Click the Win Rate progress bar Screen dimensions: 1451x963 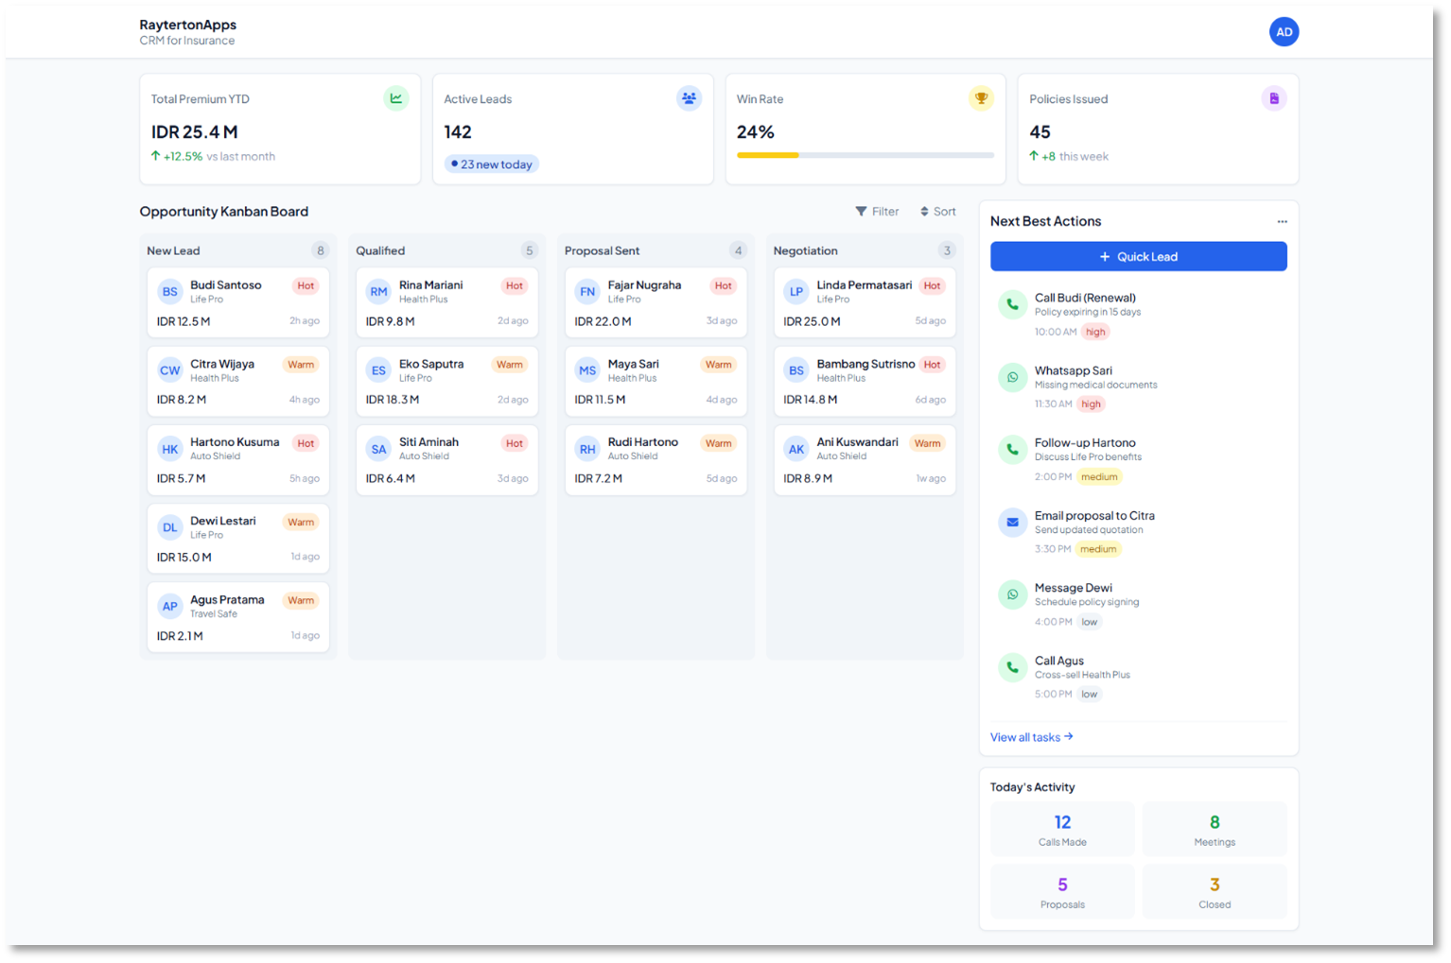[x=865, y=155]
